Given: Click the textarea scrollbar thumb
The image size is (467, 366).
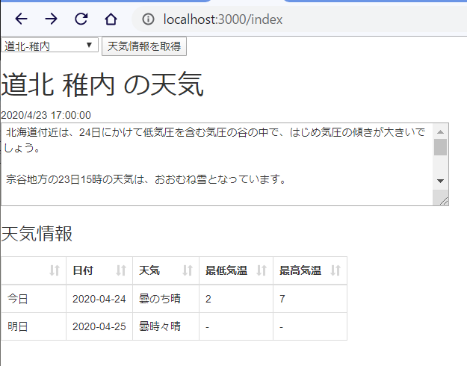Looking at the screenshot, I should click(441, 147).
